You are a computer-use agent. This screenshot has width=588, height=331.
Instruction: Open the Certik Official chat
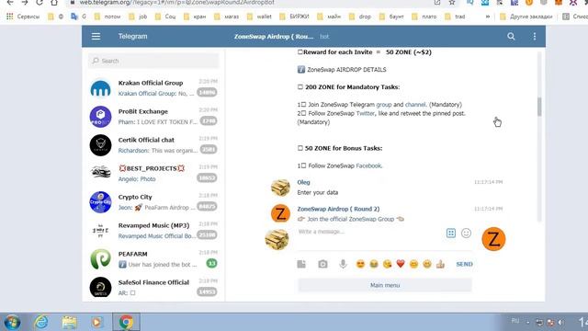click(x=153, y=145)
